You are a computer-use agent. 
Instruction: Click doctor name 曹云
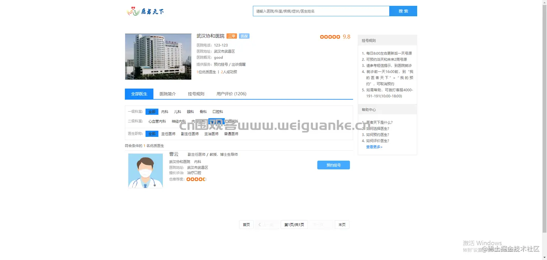point(174,154)
